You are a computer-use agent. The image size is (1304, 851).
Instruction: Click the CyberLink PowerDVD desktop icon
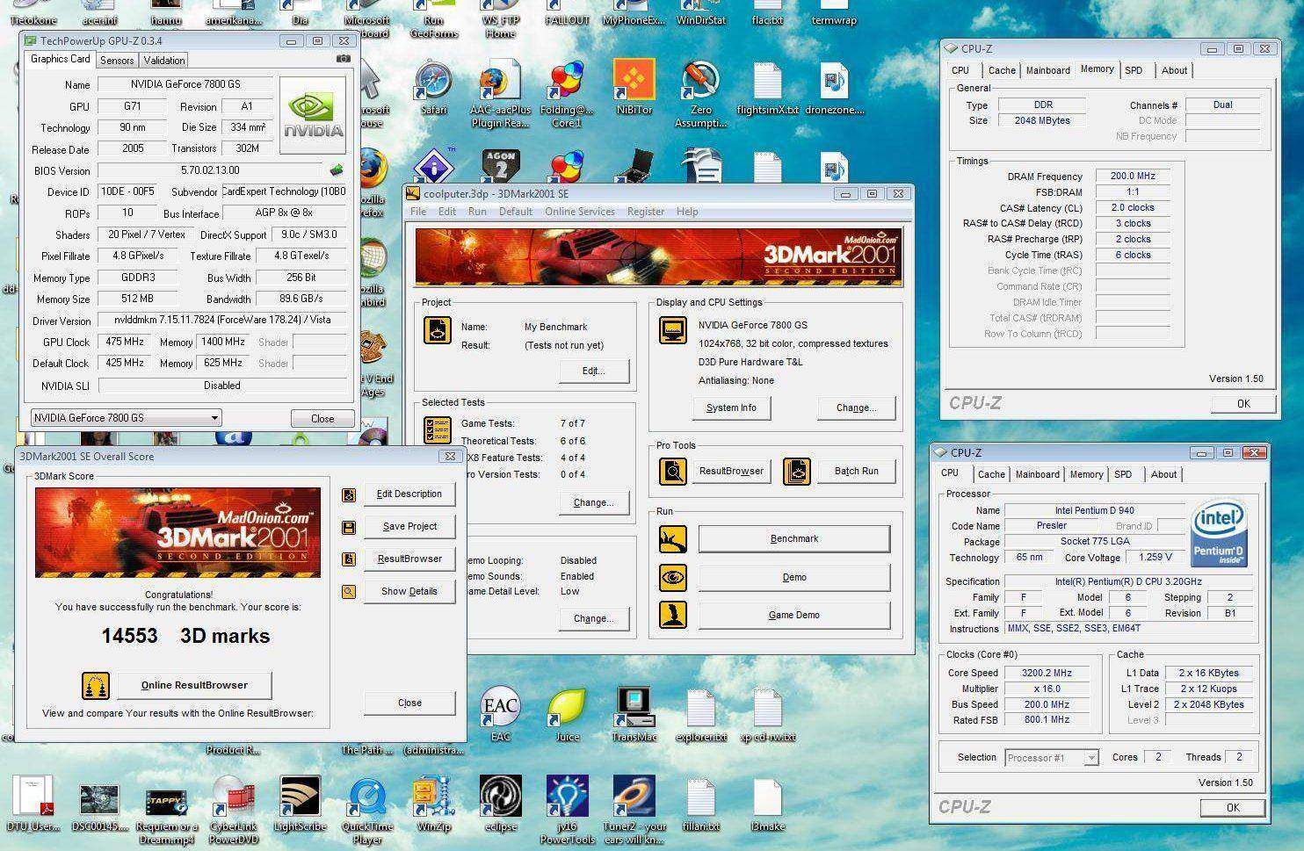233,809
